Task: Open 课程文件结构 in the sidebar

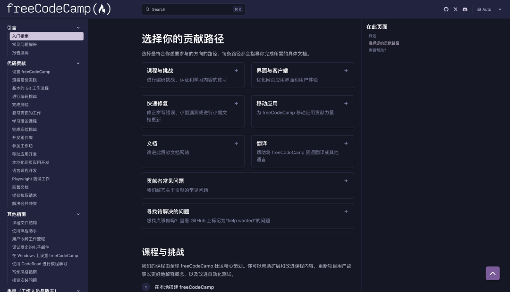Action: click(x=25, y=223)
